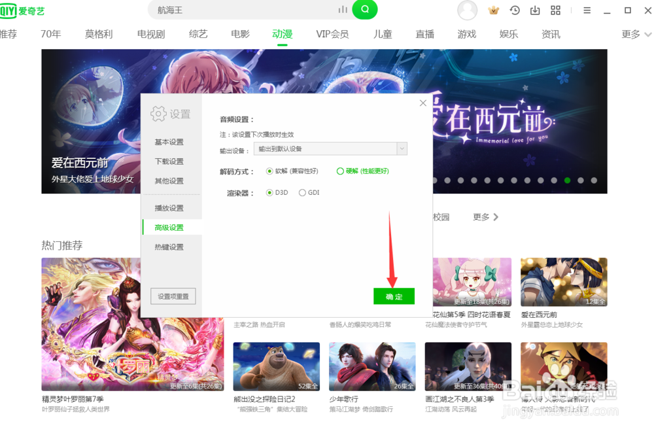Open watch history clock icon
This screenshot has height=433, width=654.
pyautogui.click(x=515, y=10)
